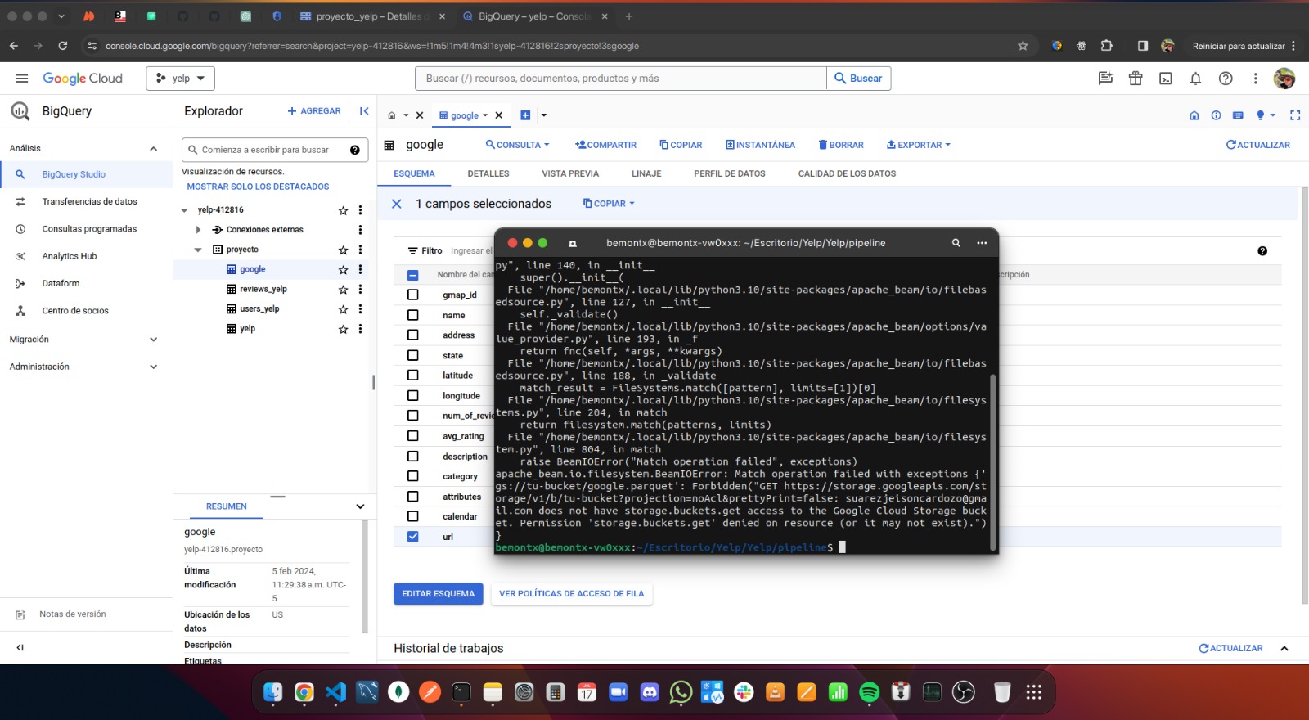
Task: Open the yelp project selector dropdown
Action: (181, 79)
